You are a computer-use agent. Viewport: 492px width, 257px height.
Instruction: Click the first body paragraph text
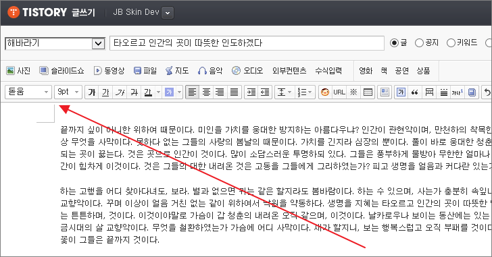coord(276,148)
